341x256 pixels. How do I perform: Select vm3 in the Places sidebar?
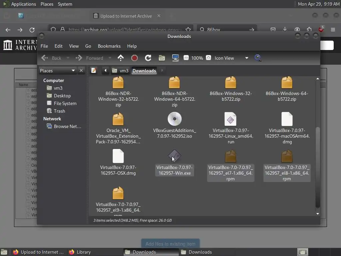click(55, 88)
